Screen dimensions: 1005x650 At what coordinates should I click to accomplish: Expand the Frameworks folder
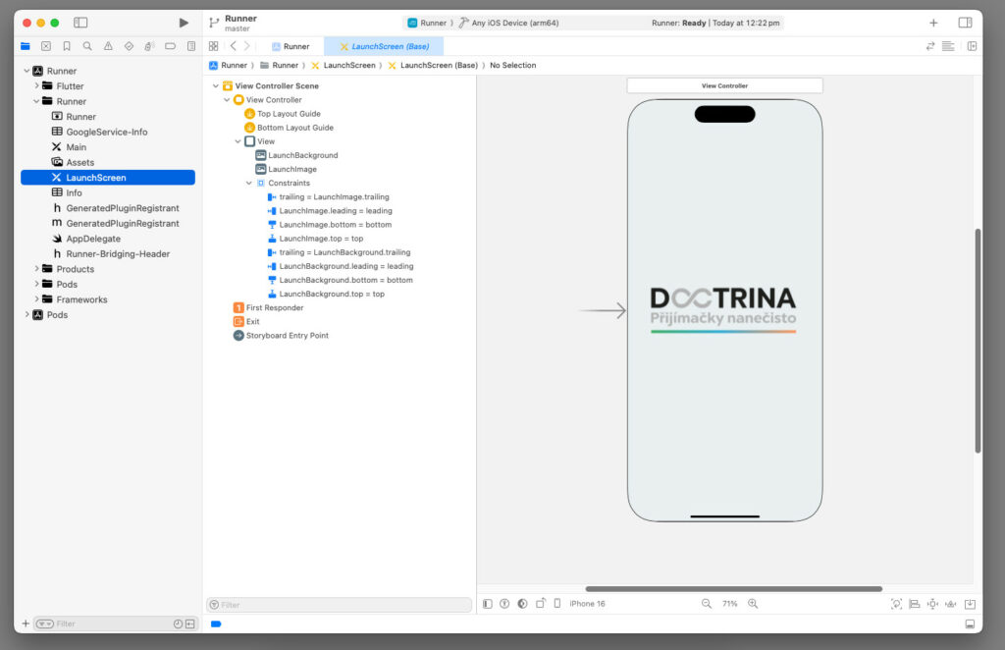(36, 299)
